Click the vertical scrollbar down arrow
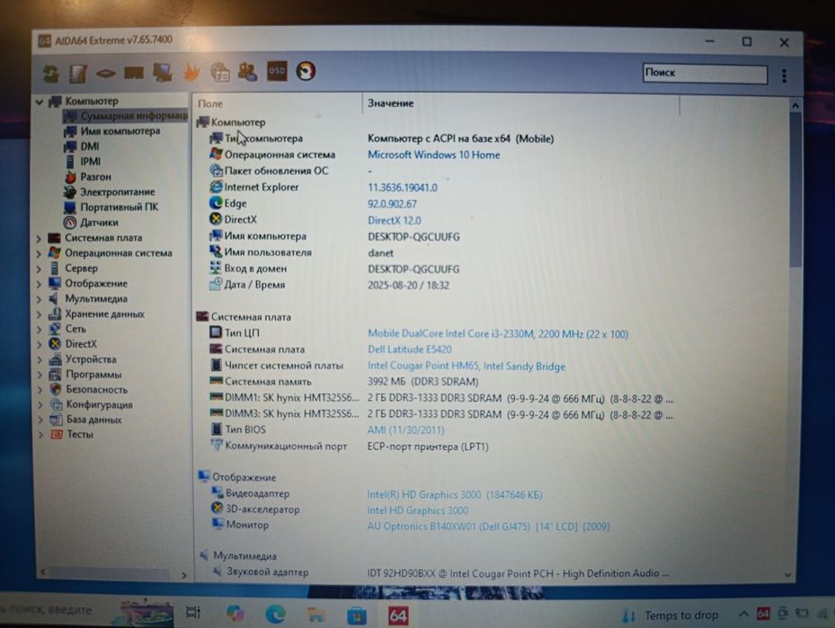 787,575
